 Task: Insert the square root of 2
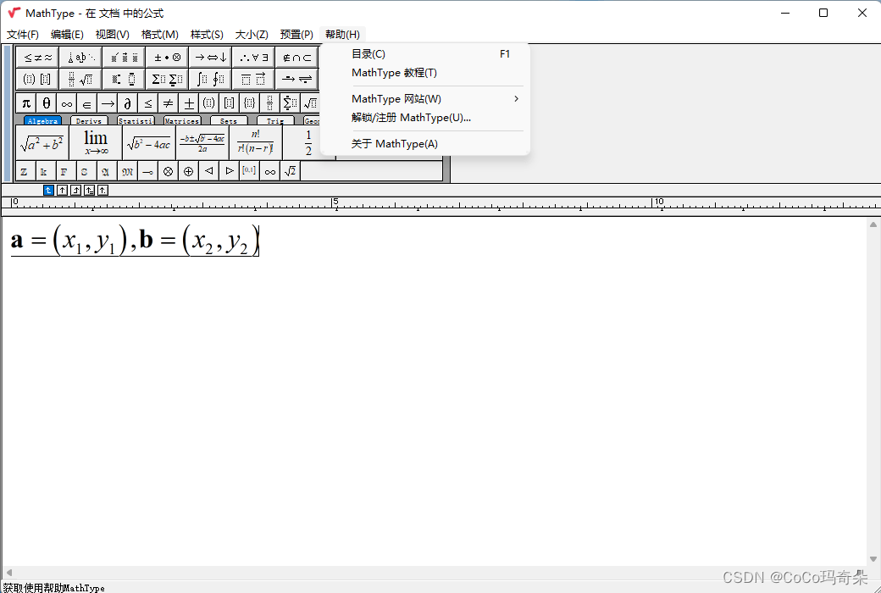[290, 171]
